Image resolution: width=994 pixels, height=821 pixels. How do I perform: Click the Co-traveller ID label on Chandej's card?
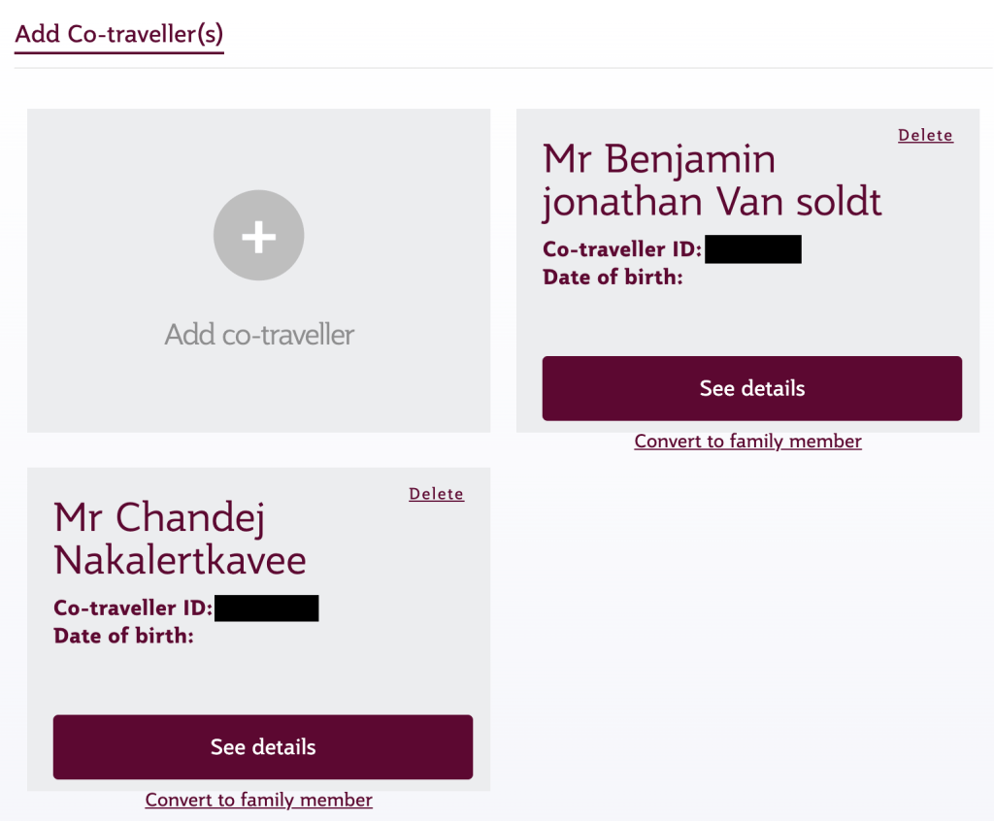(132, 608)
